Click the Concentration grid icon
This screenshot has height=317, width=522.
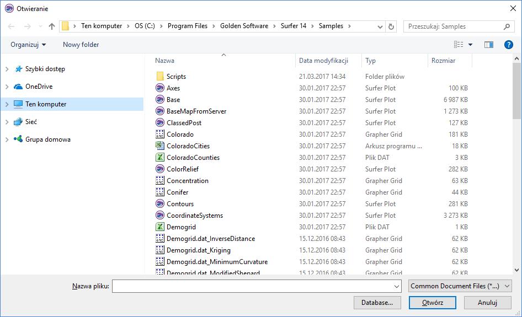160,181
